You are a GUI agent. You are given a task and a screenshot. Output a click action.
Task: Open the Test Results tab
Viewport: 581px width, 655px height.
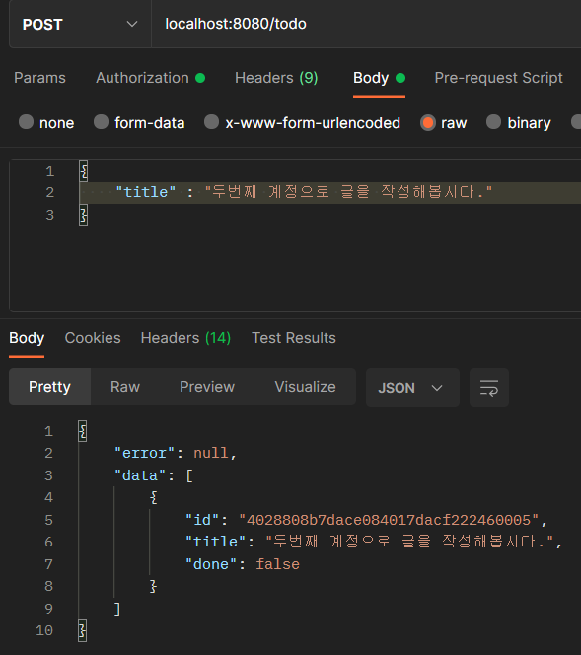pos(294,338)
